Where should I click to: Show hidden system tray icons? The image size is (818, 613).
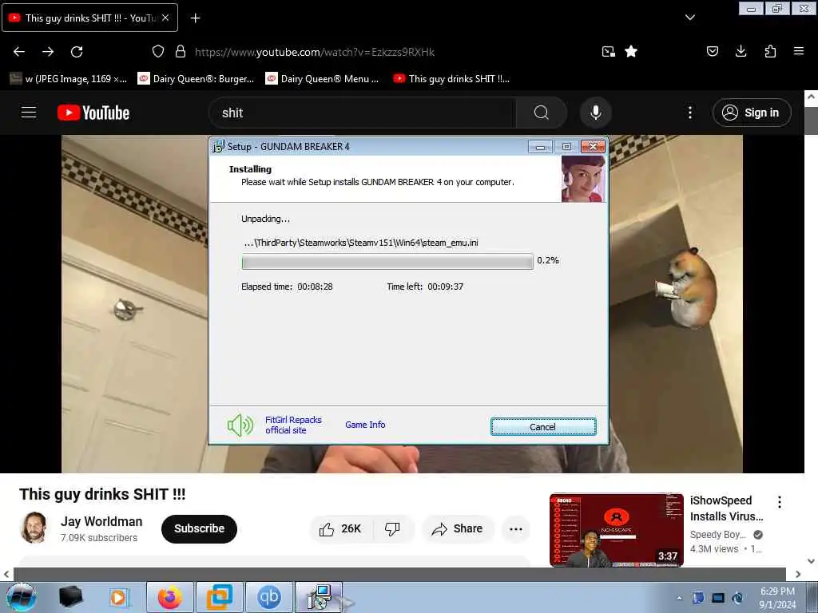click(x=679, y=599)
